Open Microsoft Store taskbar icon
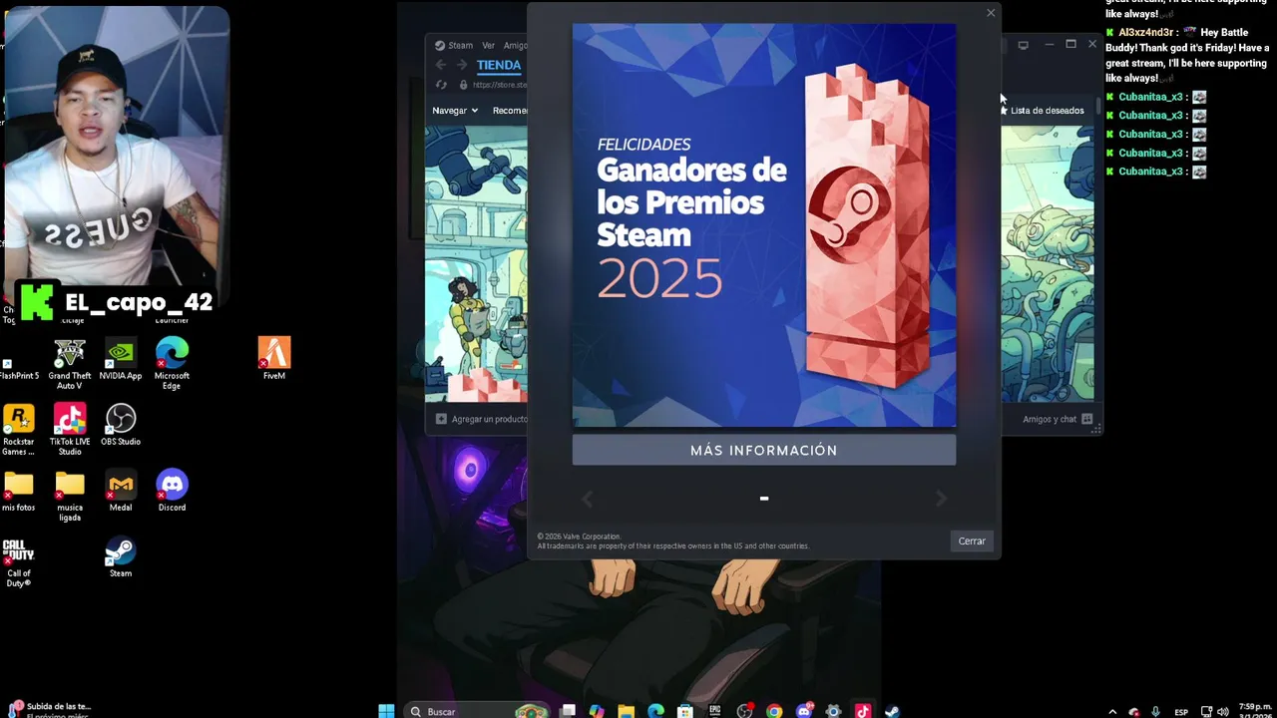Viewport: 1277px width, 718px height. click(x=685, y=711)
